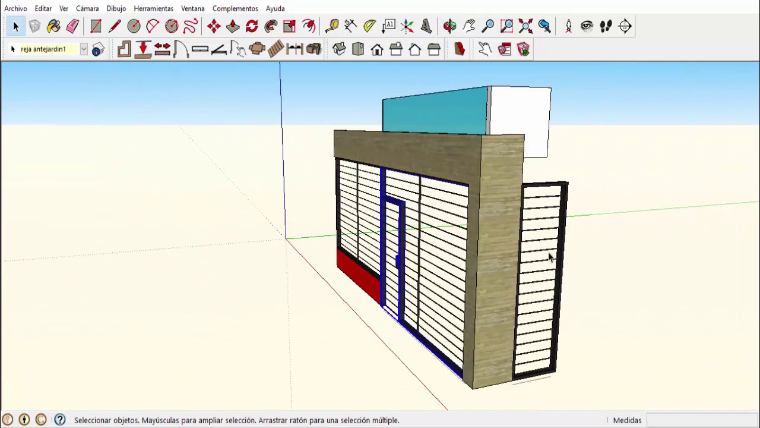760x428 pixels.
Task: Switch to Front view house icon
Action: pyautogui.click(x=377, y=49)
